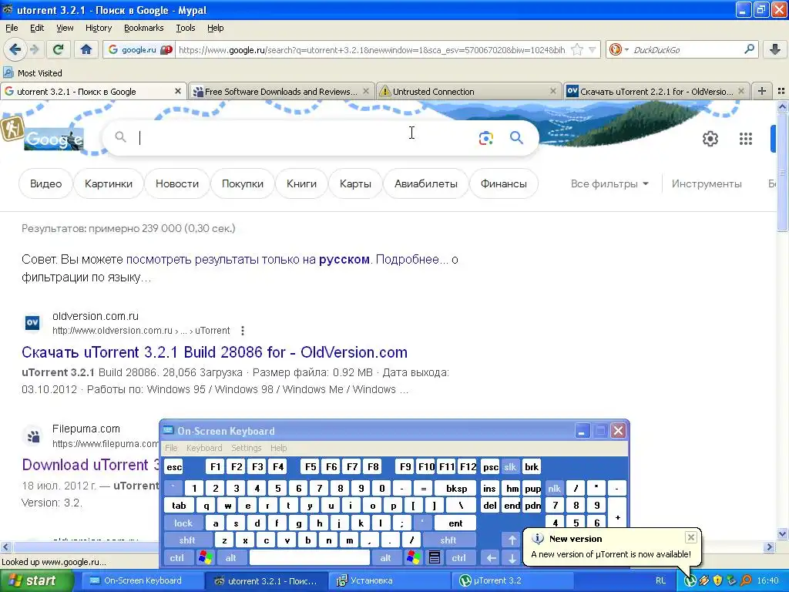Click the left arrow key on On-Screen Keyboard
Screen dimensions: 789x592
click(491, 558)
